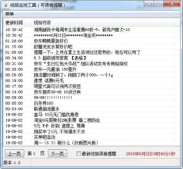Click timestamp 01:28:00 cell
183x169 pixels.
[14, 41]
